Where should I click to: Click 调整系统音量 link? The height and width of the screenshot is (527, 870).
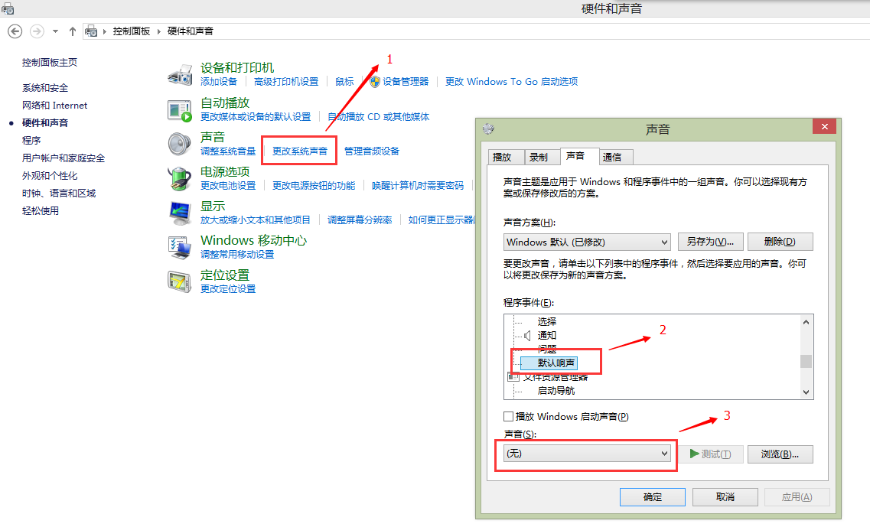(x=228, y=151)
